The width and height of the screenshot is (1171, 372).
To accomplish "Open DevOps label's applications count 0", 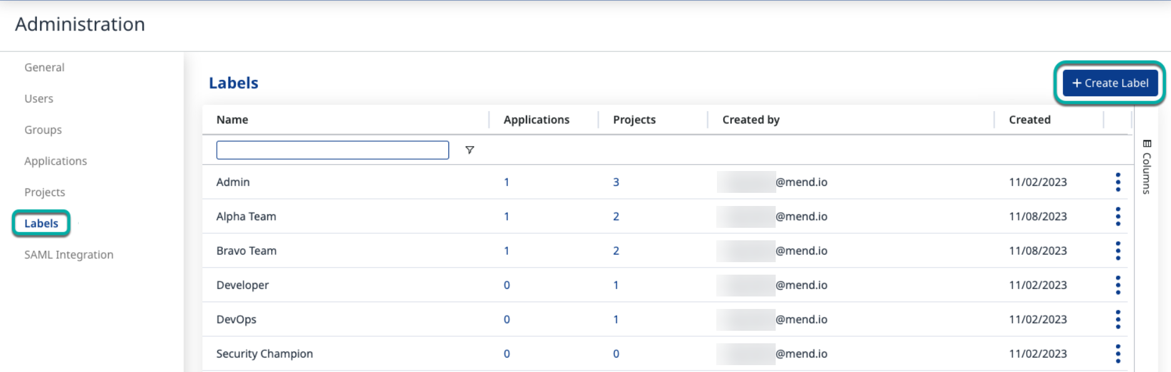I will (506, 320).
